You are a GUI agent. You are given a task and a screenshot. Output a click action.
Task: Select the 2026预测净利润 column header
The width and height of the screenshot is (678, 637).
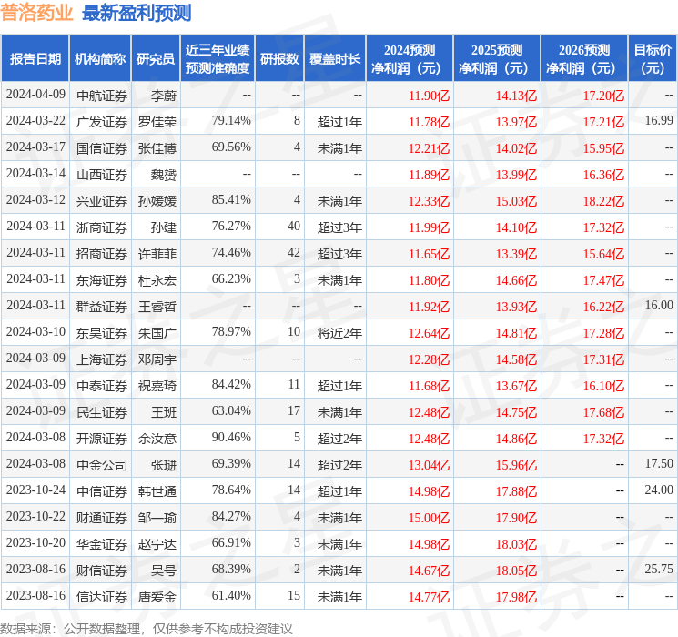pos(584,59)
